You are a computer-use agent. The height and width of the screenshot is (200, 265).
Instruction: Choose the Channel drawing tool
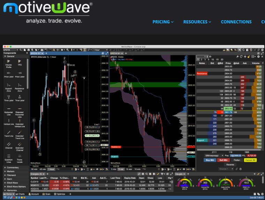pos(9,146)
